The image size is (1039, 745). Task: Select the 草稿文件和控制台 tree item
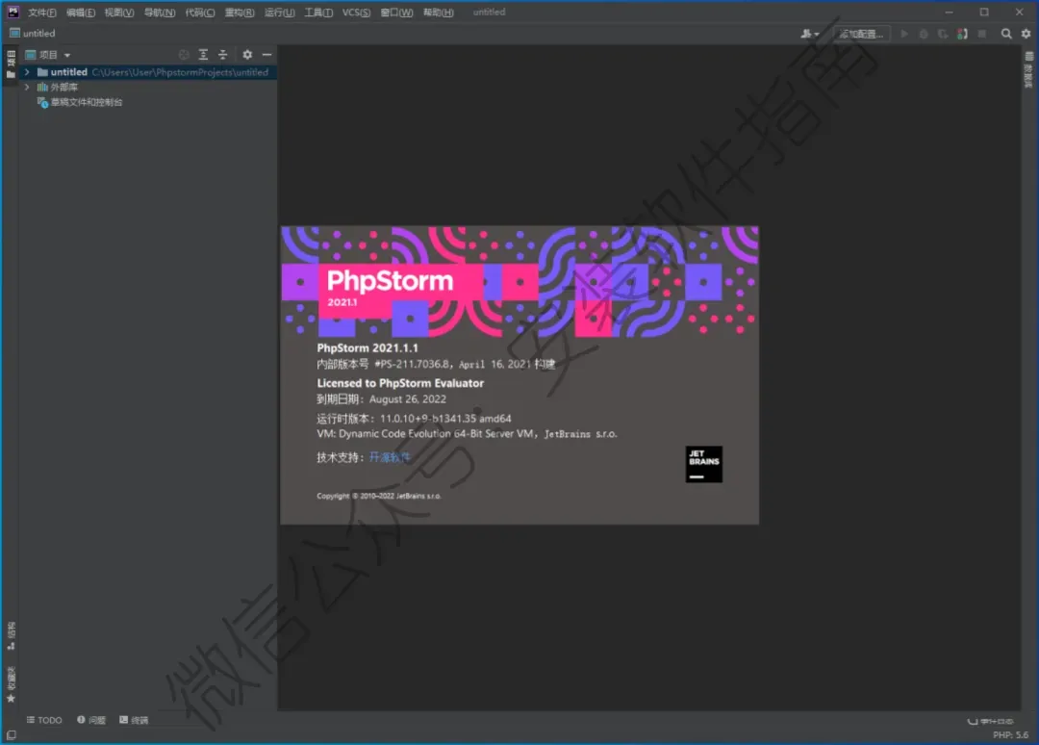pos(80,103)
